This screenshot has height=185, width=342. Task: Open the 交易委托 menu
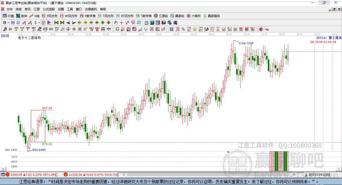(91, 9)
